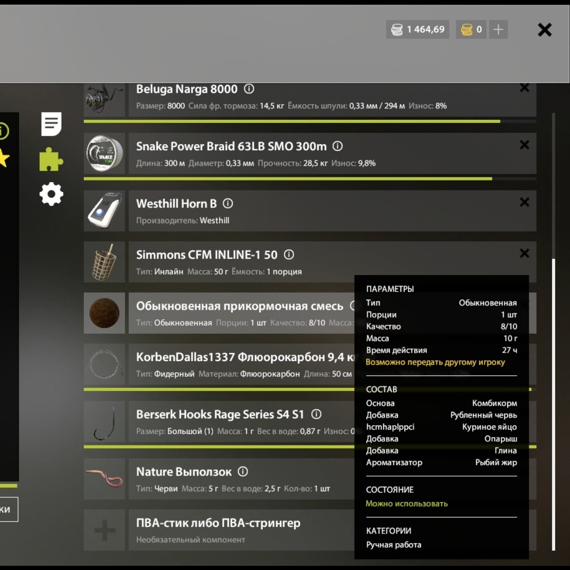
Task: Click the ПВА-стик либо ПВА-стрингер slot title
Action: point(218,522)
